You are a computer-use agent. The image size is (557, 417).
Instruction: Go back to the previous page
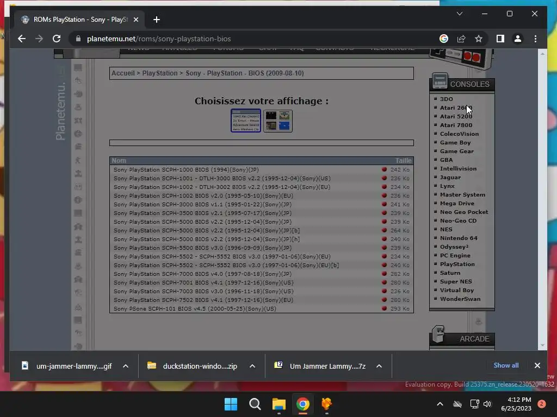point(22,39)
